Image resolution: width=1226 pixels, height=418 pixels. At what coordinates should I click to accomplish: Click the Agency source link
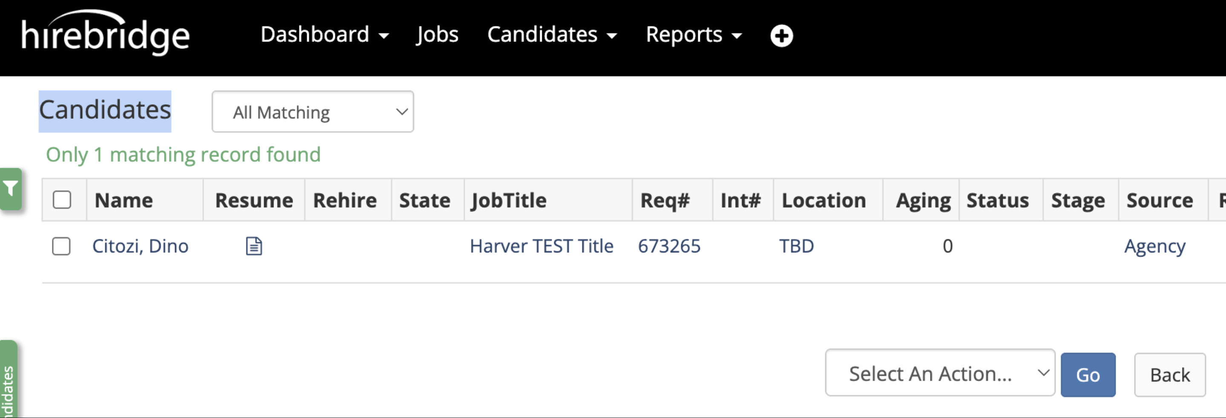[1154, 246]
